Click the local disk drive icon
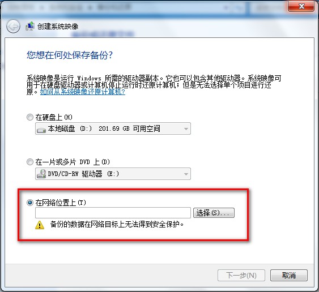This screenshot has height=292, width=319. coord(41,130)
